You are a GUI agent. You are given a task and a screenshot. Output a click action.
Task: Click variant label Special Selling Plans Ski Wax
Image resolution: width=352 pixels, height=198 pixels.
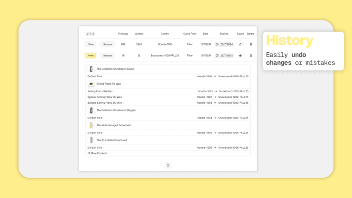[105, 97]
